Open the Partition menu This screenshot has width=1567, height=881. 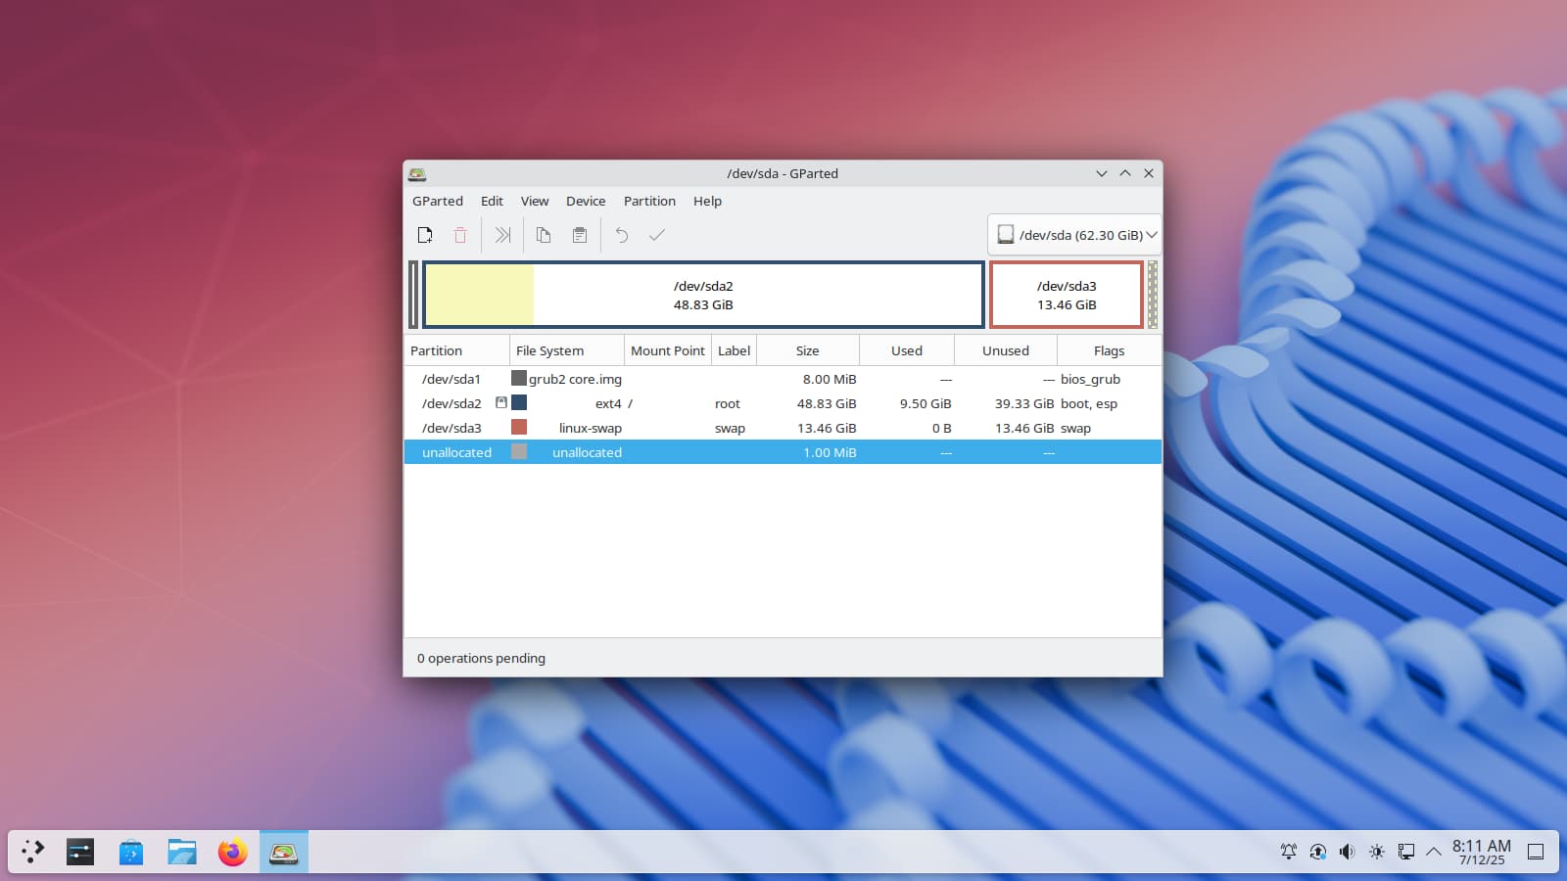pos(649,201)
